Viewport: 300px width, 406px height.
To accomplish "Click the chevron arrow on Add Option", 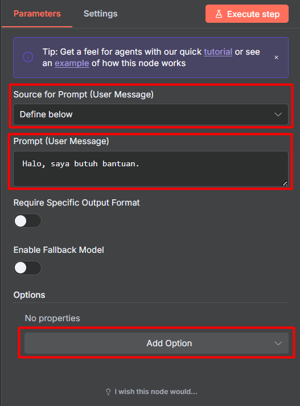I will (x=278, y=343).
